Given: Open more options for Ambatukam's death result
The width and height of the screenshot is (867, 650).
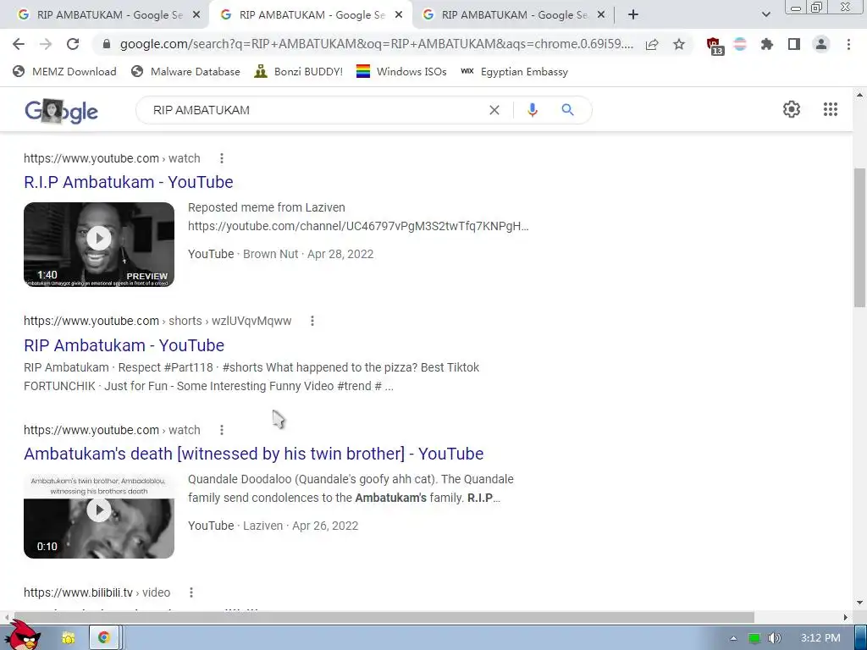Looking at the screenshot, I should tap(222, 430).
